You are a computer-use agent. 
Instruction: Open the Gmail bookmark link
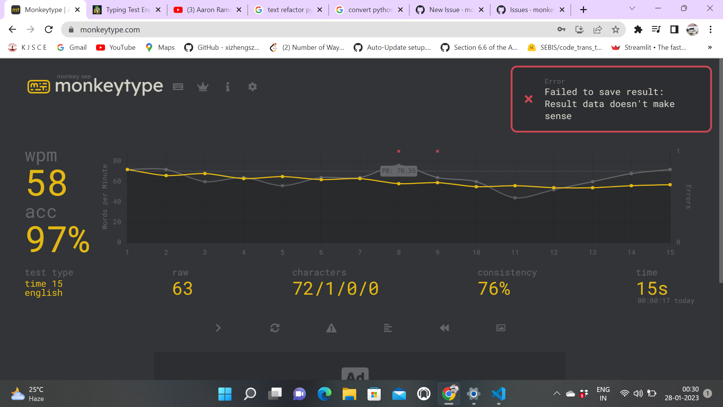click(x=72, y=47)
